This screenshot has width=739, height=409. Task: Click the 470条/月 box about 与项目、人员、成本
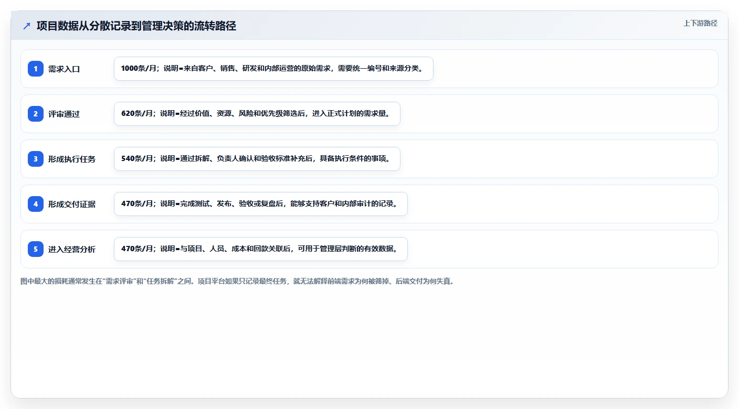point(261,249)
